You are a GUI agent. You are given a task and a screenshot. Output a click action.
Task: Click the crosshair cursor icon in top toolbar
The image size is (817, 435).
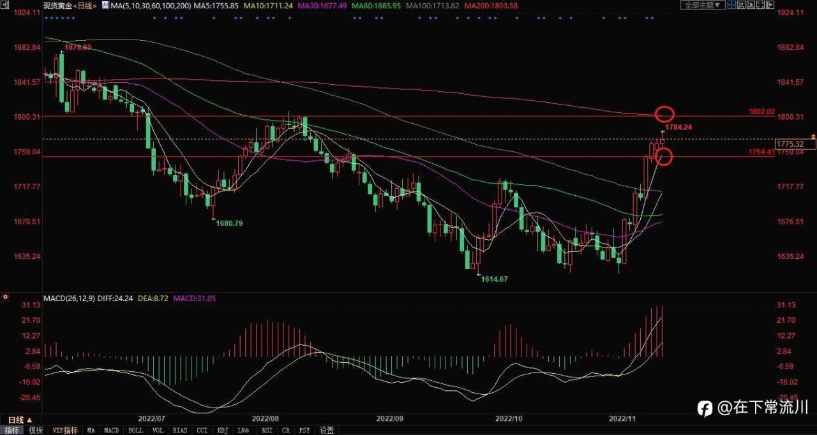coord(731,4)
